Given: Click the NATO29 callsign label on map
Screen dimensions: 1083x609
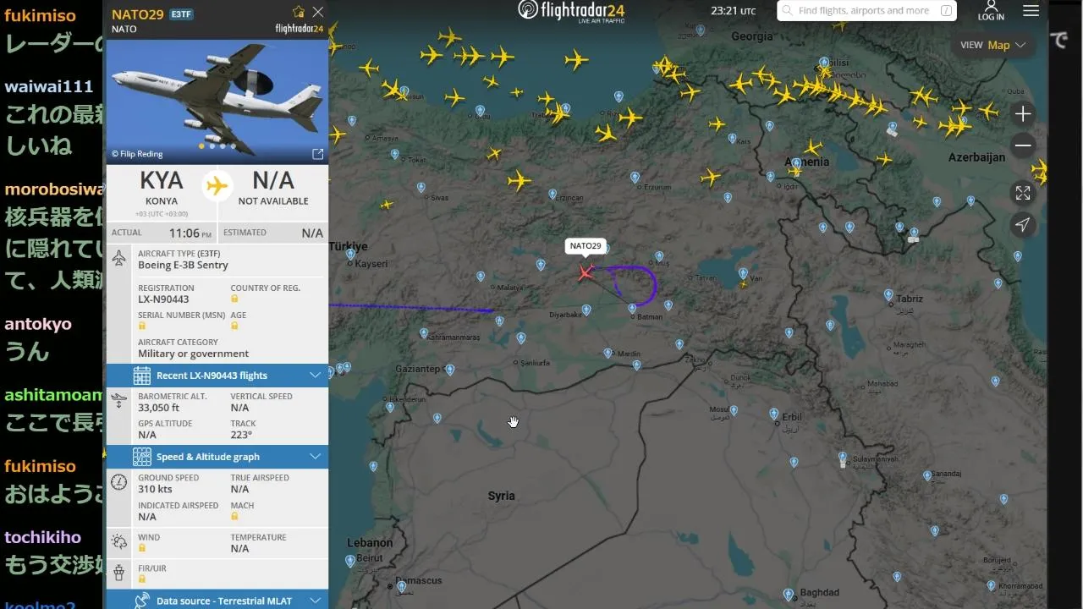Looking at the screenshot, I should click(x=585, y=246).
